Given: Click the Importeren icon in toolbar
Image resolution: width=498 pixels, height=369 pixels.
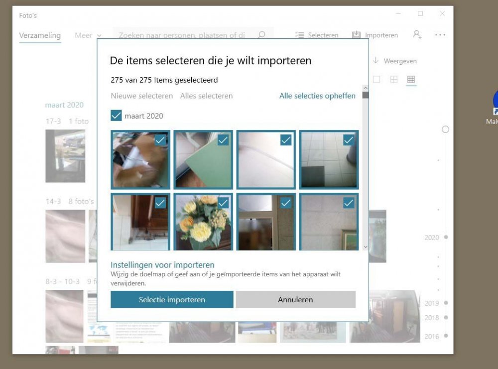Looking at the screenshot, I should [357, 35].
